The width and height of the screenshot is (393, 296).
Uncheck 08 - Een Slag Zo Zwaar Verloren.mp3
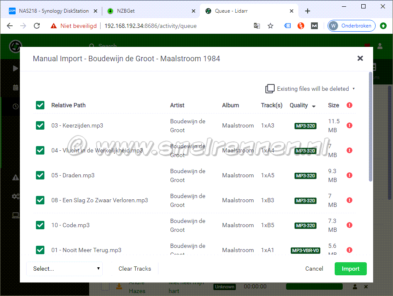click(40, 200)
